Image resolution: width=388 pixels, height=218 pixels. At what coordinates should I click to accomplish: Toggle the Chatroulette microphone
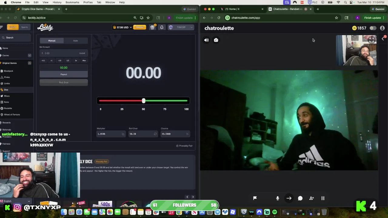tap(278, 198)
